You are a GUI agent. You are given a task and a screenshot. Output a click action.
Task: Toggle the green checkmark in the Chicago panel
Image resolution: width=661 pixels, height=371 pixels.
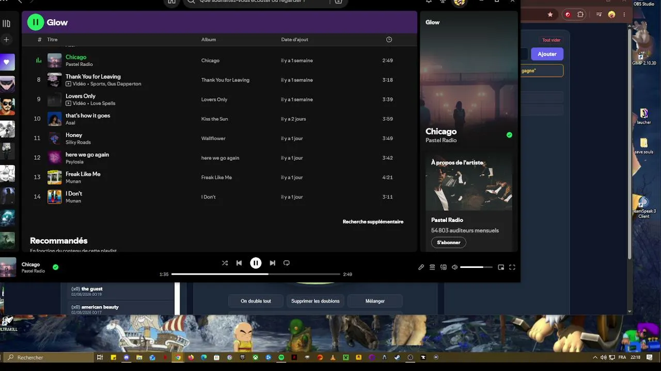[509, 135]
